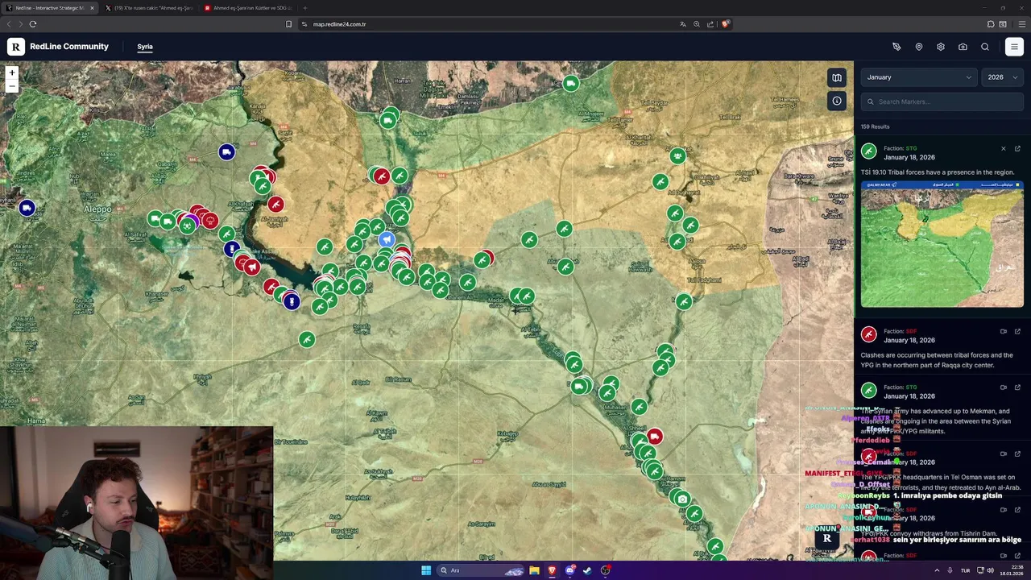Close the expanded TSI tribal forces entry
1031x580 pixels.
click(x=1004, y=149)
